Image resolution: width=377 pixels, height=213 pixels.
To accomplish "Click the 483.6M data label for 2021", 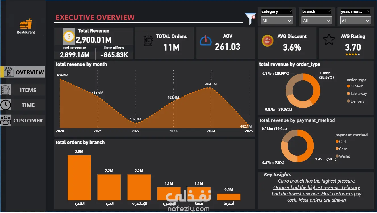I will click(x=97, y=92).
